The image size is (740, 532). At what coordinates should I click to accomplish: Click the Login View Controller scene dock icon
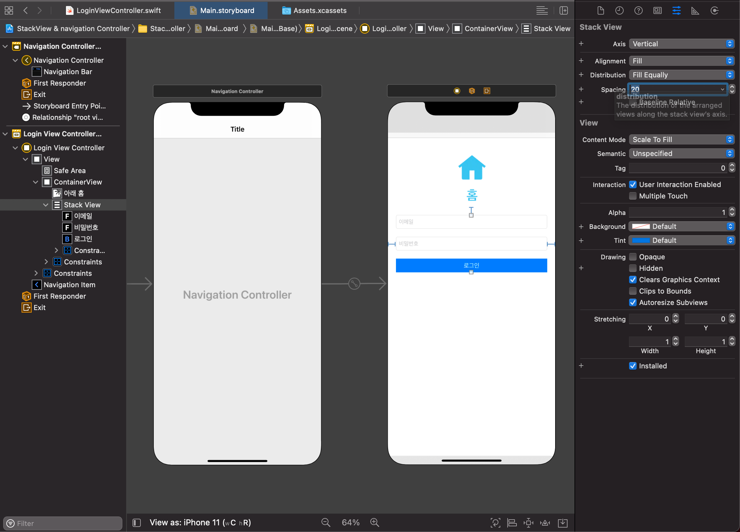457,91
